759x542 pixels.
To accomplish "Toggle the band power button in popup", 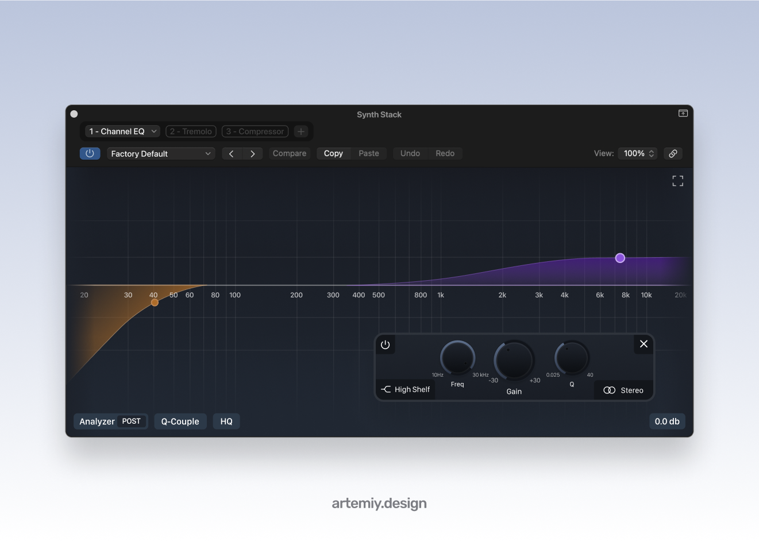I will (x=385, y=345).
